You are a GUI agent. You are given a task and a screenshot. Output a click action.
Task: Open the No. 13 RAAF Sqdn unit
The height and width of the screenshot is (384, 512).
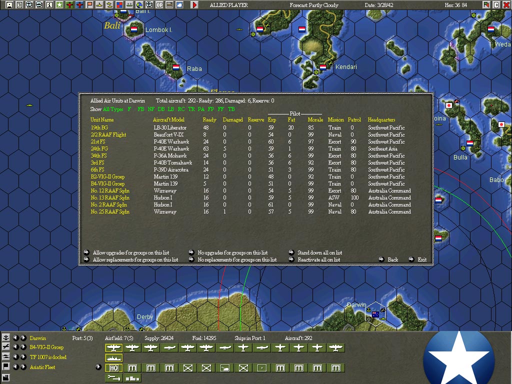110,197
